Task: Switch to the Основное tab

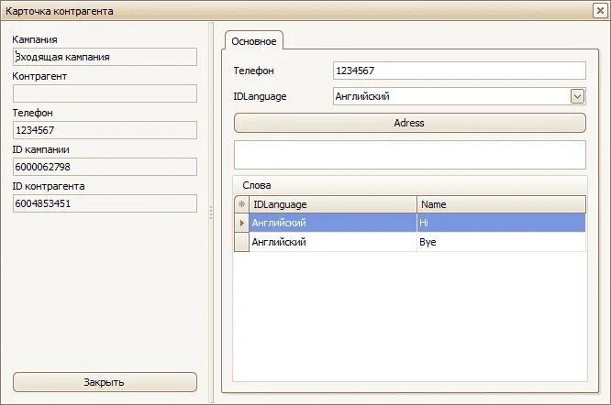Action: pos(254,41)
